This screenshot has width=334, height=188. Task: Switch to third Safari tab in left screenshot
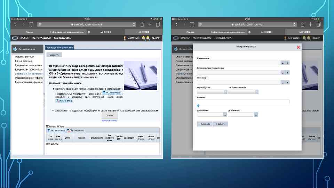106,32
